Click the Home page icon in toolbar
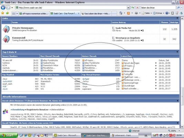Screen dimensions: 184x138 (121, 13)
